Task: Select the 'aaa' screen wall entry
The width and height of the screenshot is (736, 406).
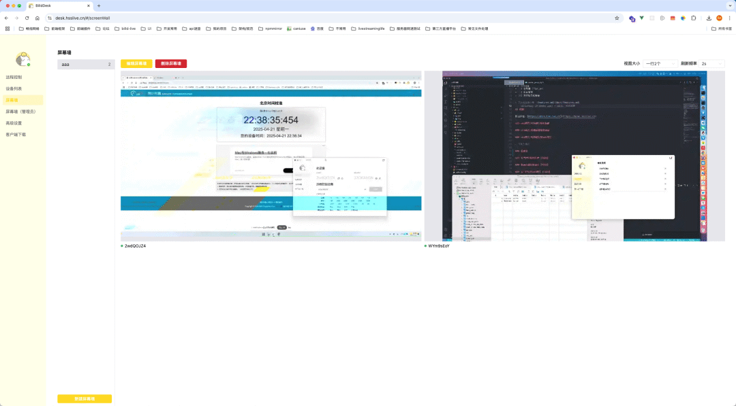Action: (86, 64)
